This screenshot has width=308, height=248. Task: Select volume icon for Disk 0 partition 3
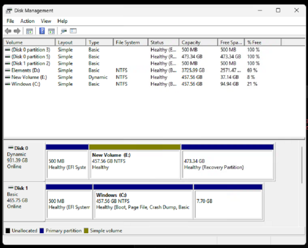(7, 50)
